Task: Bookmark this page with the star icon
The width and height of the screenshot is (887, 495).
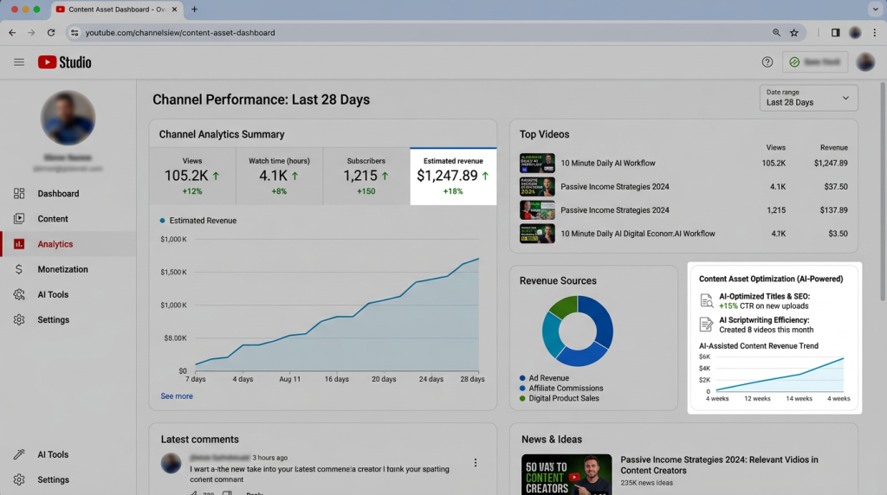Action: point(794,33)
